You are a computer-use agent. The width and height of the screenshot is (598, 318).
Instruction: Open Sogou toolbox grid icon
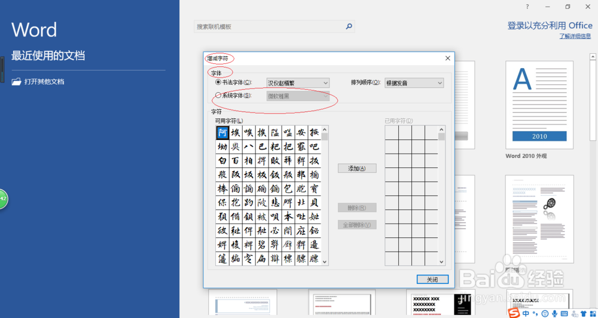593,313
